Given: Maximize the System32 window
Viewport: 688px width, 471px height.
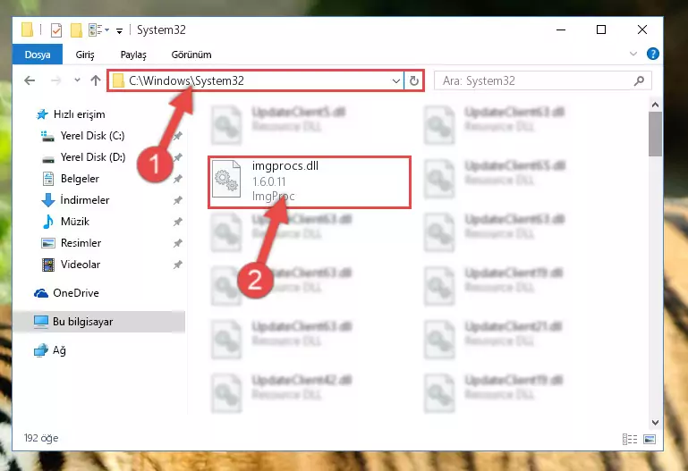Looking at the screenshot, I should 601,29.
